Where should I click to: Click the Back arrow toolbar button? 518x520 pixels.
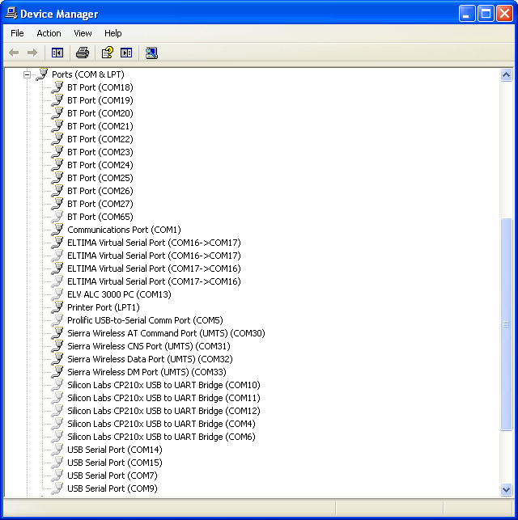point(14,53)
